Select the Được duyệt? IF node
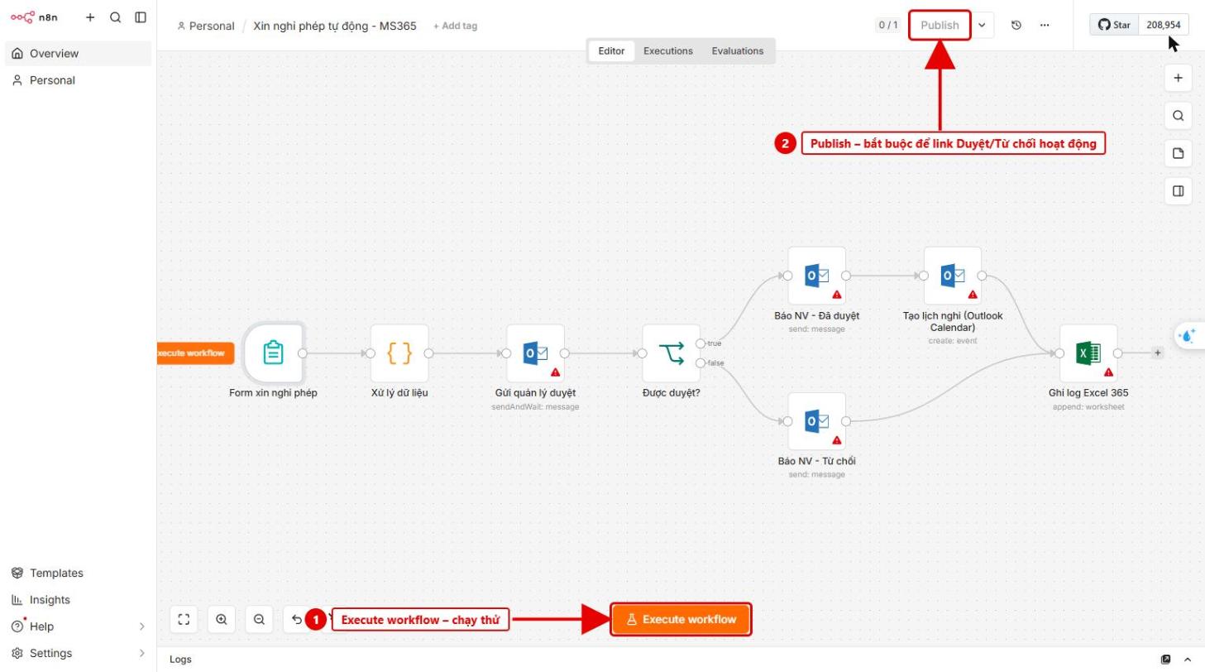 (672, 353)
